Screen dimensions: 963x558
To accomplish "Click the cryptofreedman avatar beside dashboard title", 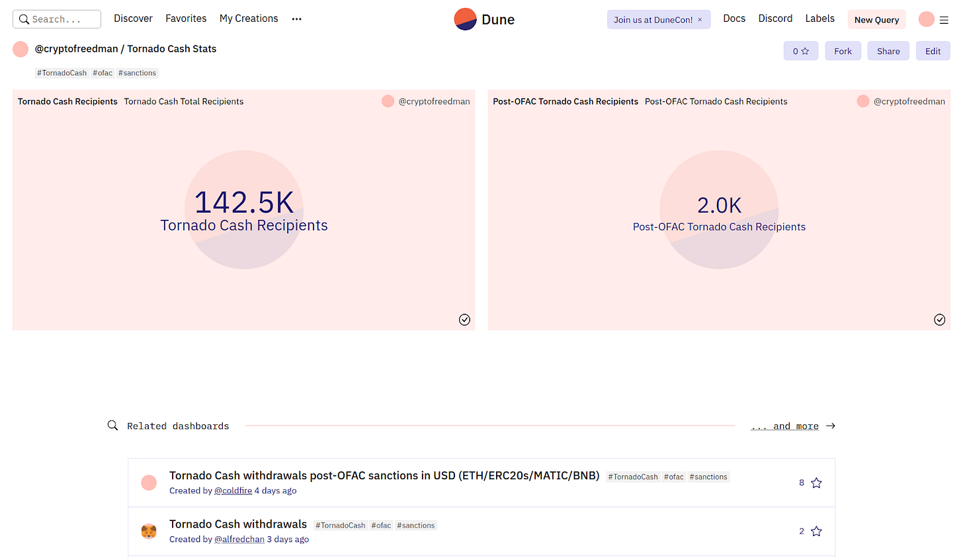I will click(21, 49).
